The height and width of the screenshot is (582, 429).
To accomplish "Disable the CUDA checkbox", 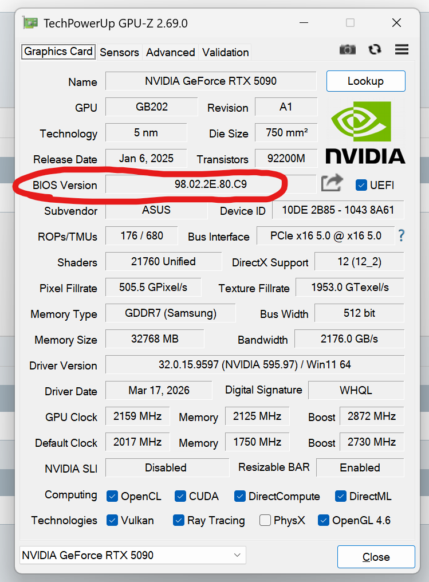I will click(x=180, y=496).
